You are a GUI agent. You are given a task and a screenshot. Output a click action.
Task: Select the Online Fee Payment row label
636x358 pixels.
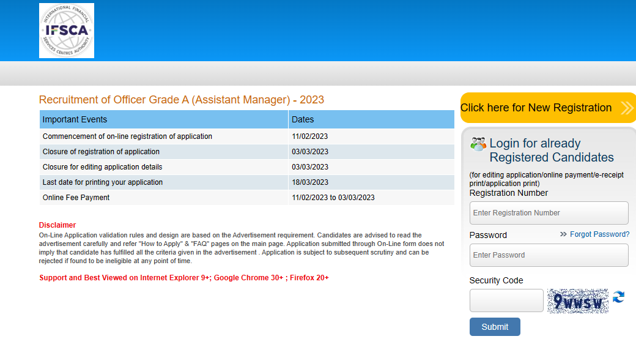76,198
